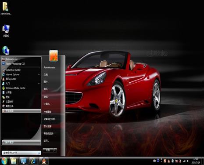This screenshot has height=165, width=204.
Task: Open 控制面板 Control Panel link
Action: pyautogui.click(x=47, y=112)
